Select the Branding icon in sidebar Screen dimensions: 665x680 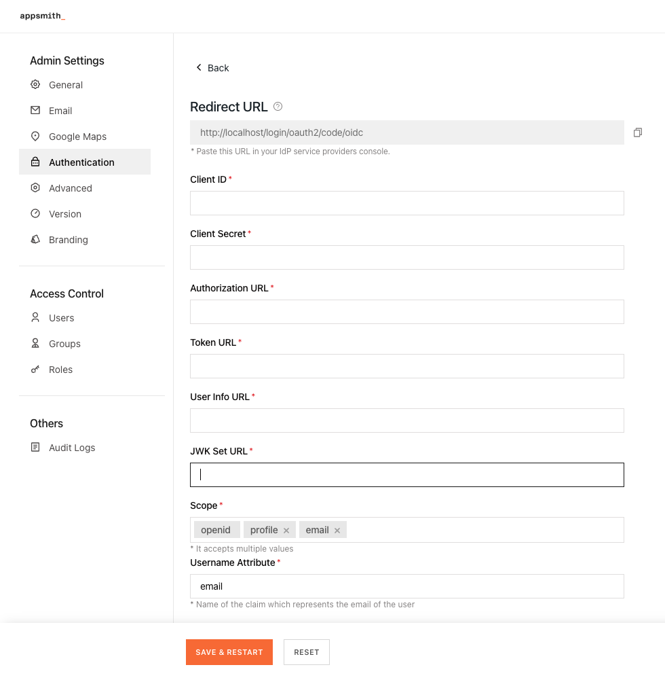pyautogui.click(x=35, y=240)
